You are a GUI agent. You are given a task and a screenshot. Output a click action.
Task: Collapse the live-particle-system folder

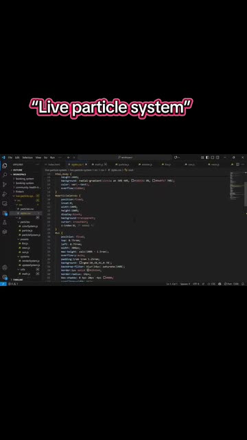point(25,196)
